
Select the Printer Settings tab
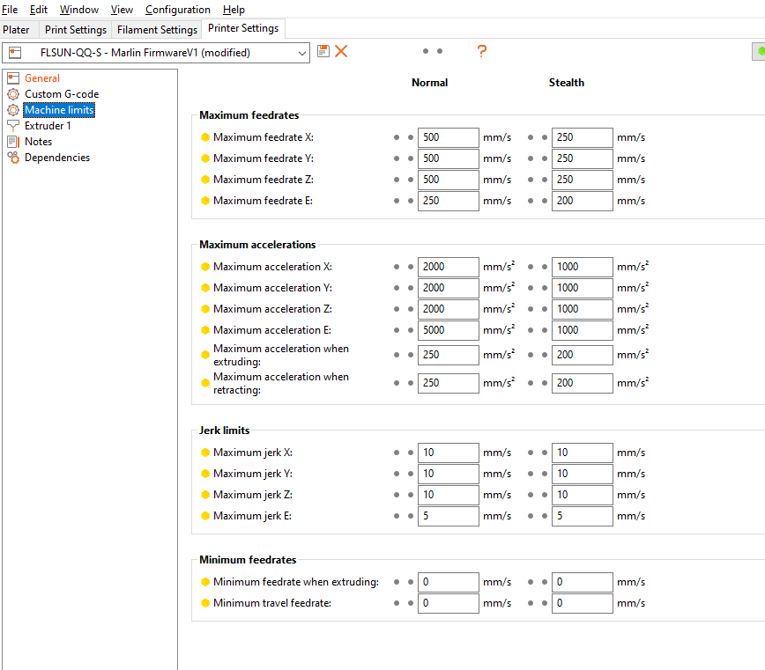point(243,28)
